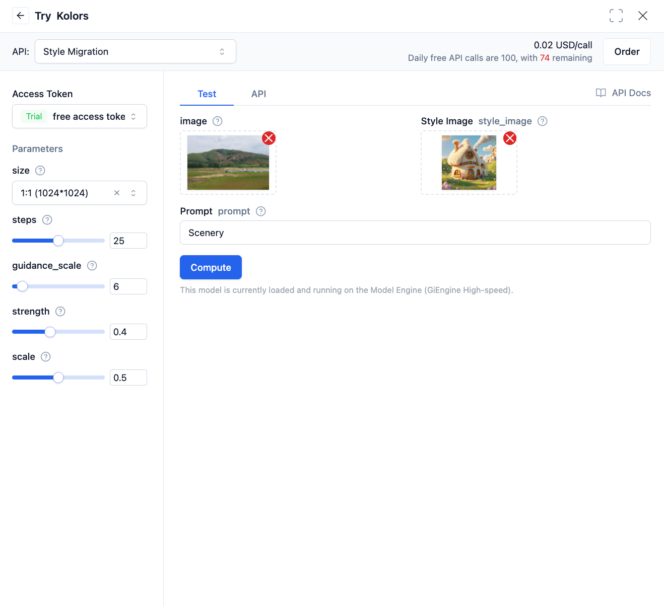The width and height of the screenshot is (664, 606).
Task: Clear the selected 1:1 size value
Action: (117, 193)
